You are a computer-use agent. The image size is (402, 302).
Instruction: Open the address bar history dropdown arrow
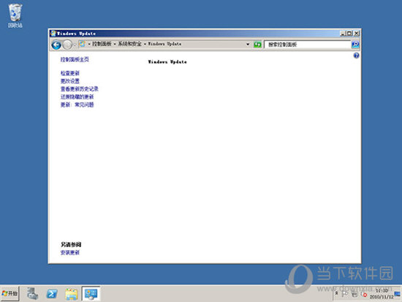point(248,45)
